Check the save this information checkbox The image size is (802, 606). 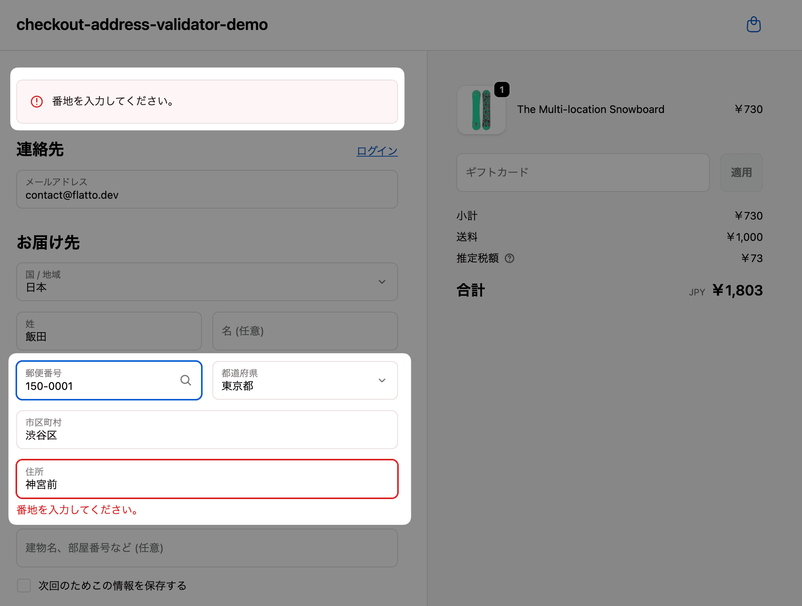[x=24, y=585]
